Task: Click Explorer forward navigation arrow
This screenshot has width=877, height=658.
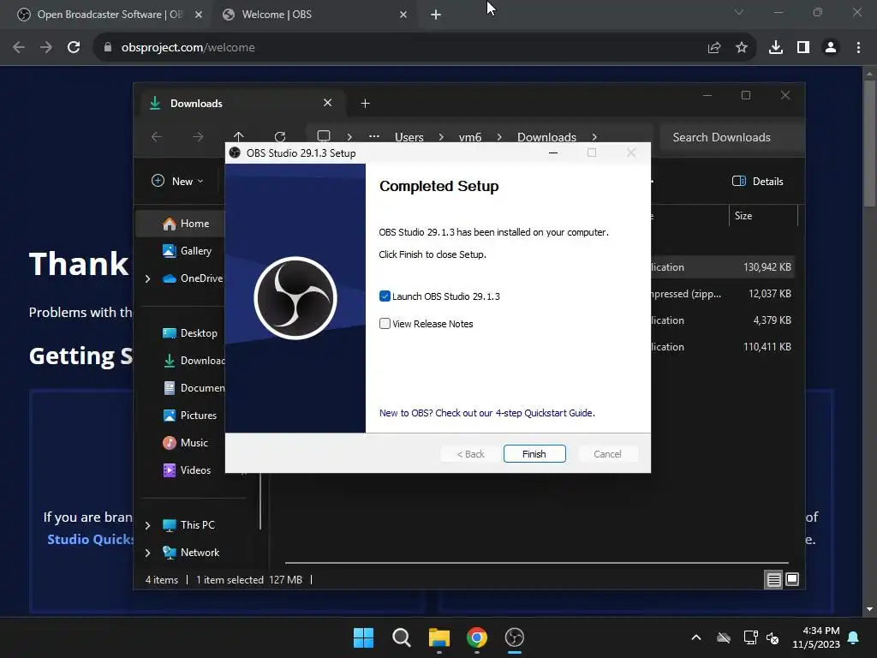Action: pos(198,137)
